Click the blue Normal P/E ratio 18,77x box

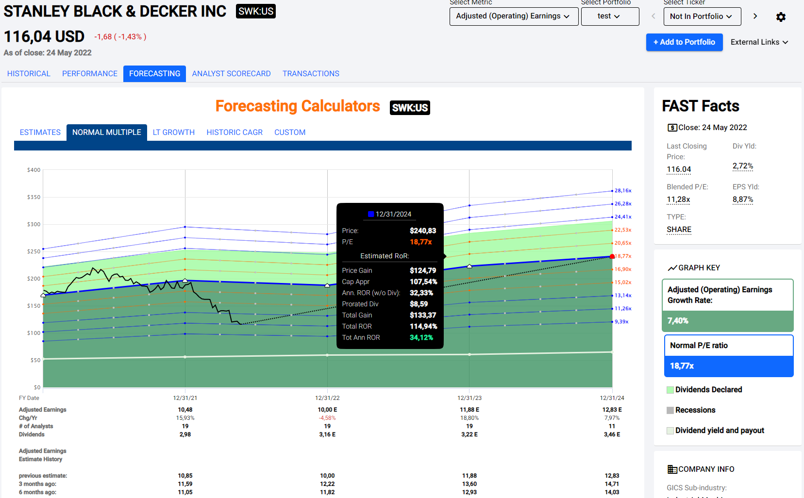point(728,366)
